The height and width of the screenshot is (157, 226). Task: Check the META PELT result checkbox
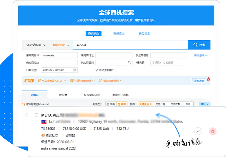coord(36,115)
